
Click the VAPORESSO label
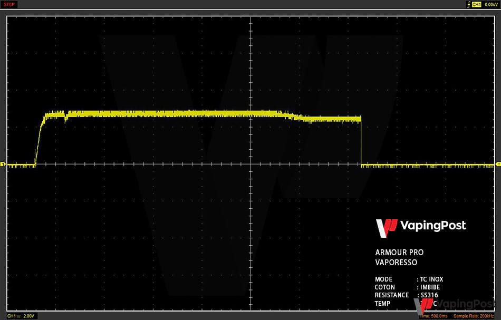(396, 262)
